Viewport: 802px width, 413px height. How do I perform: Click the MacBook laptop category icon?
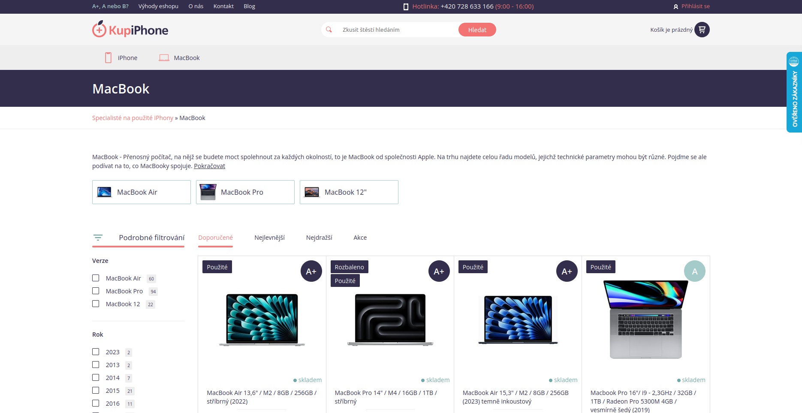tap(164, 57)
